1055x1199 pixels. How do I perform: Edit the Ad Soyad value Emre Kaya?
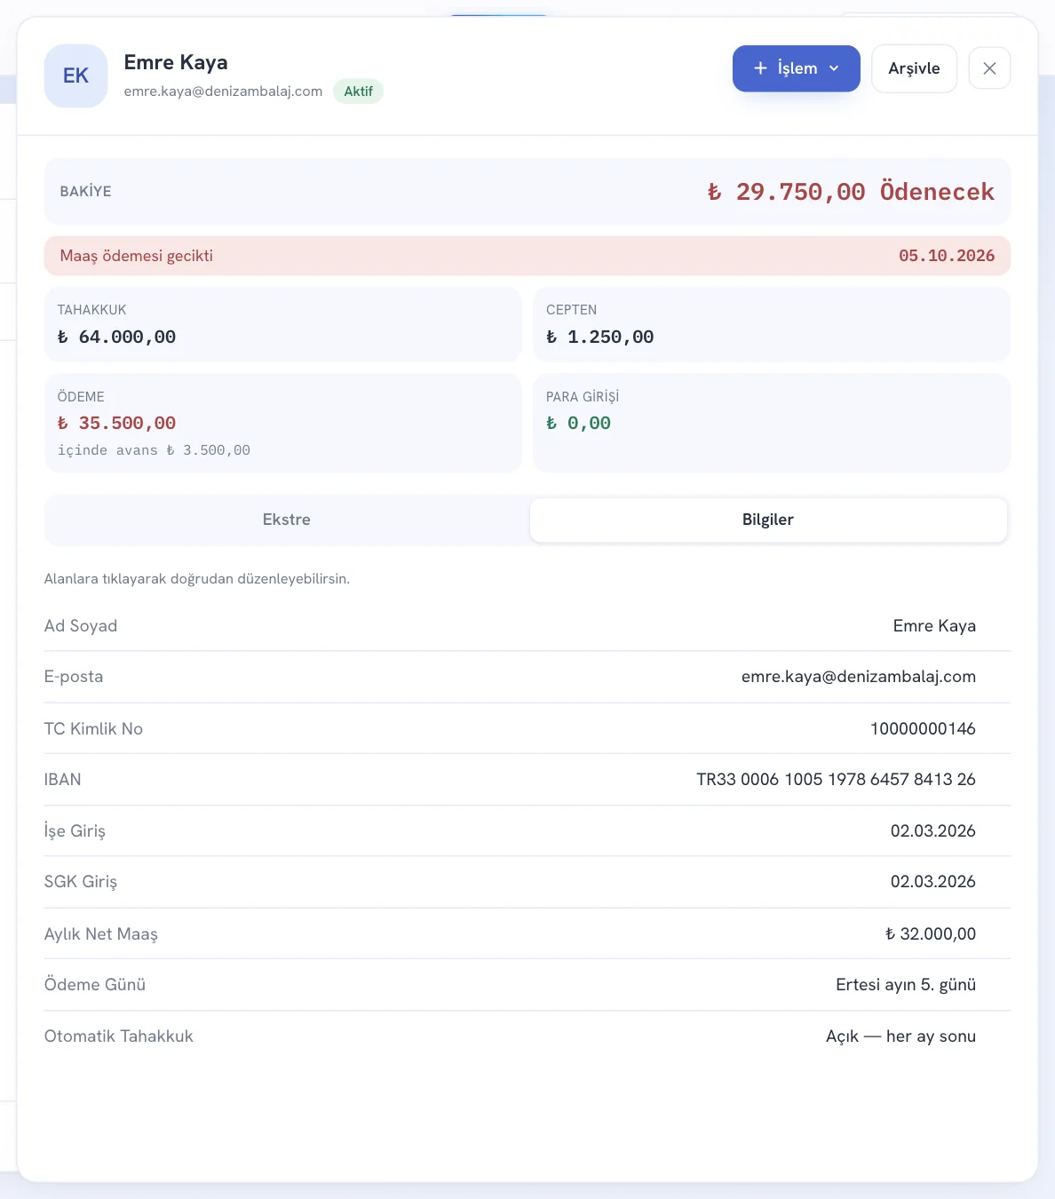[934, 626]
